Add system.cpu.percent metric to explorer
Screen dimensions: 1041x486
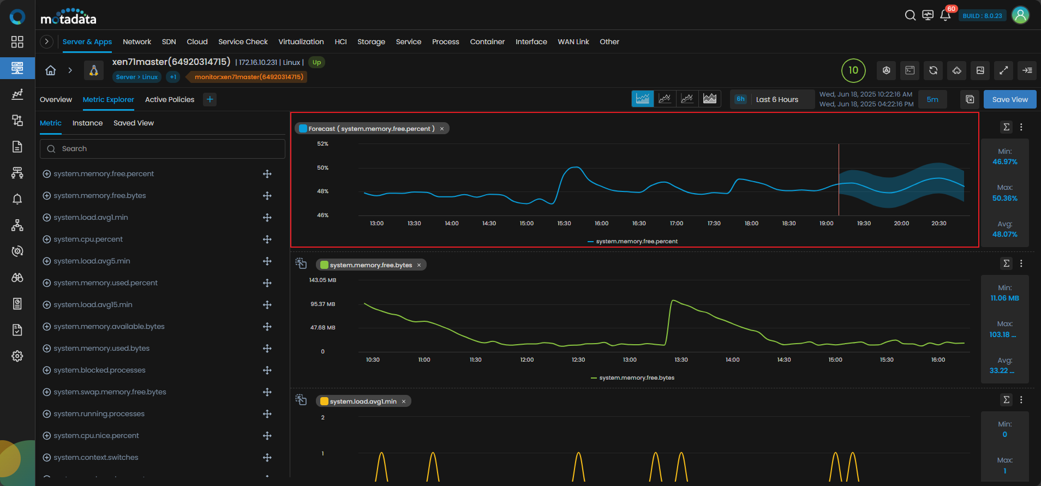coord(47,239)
